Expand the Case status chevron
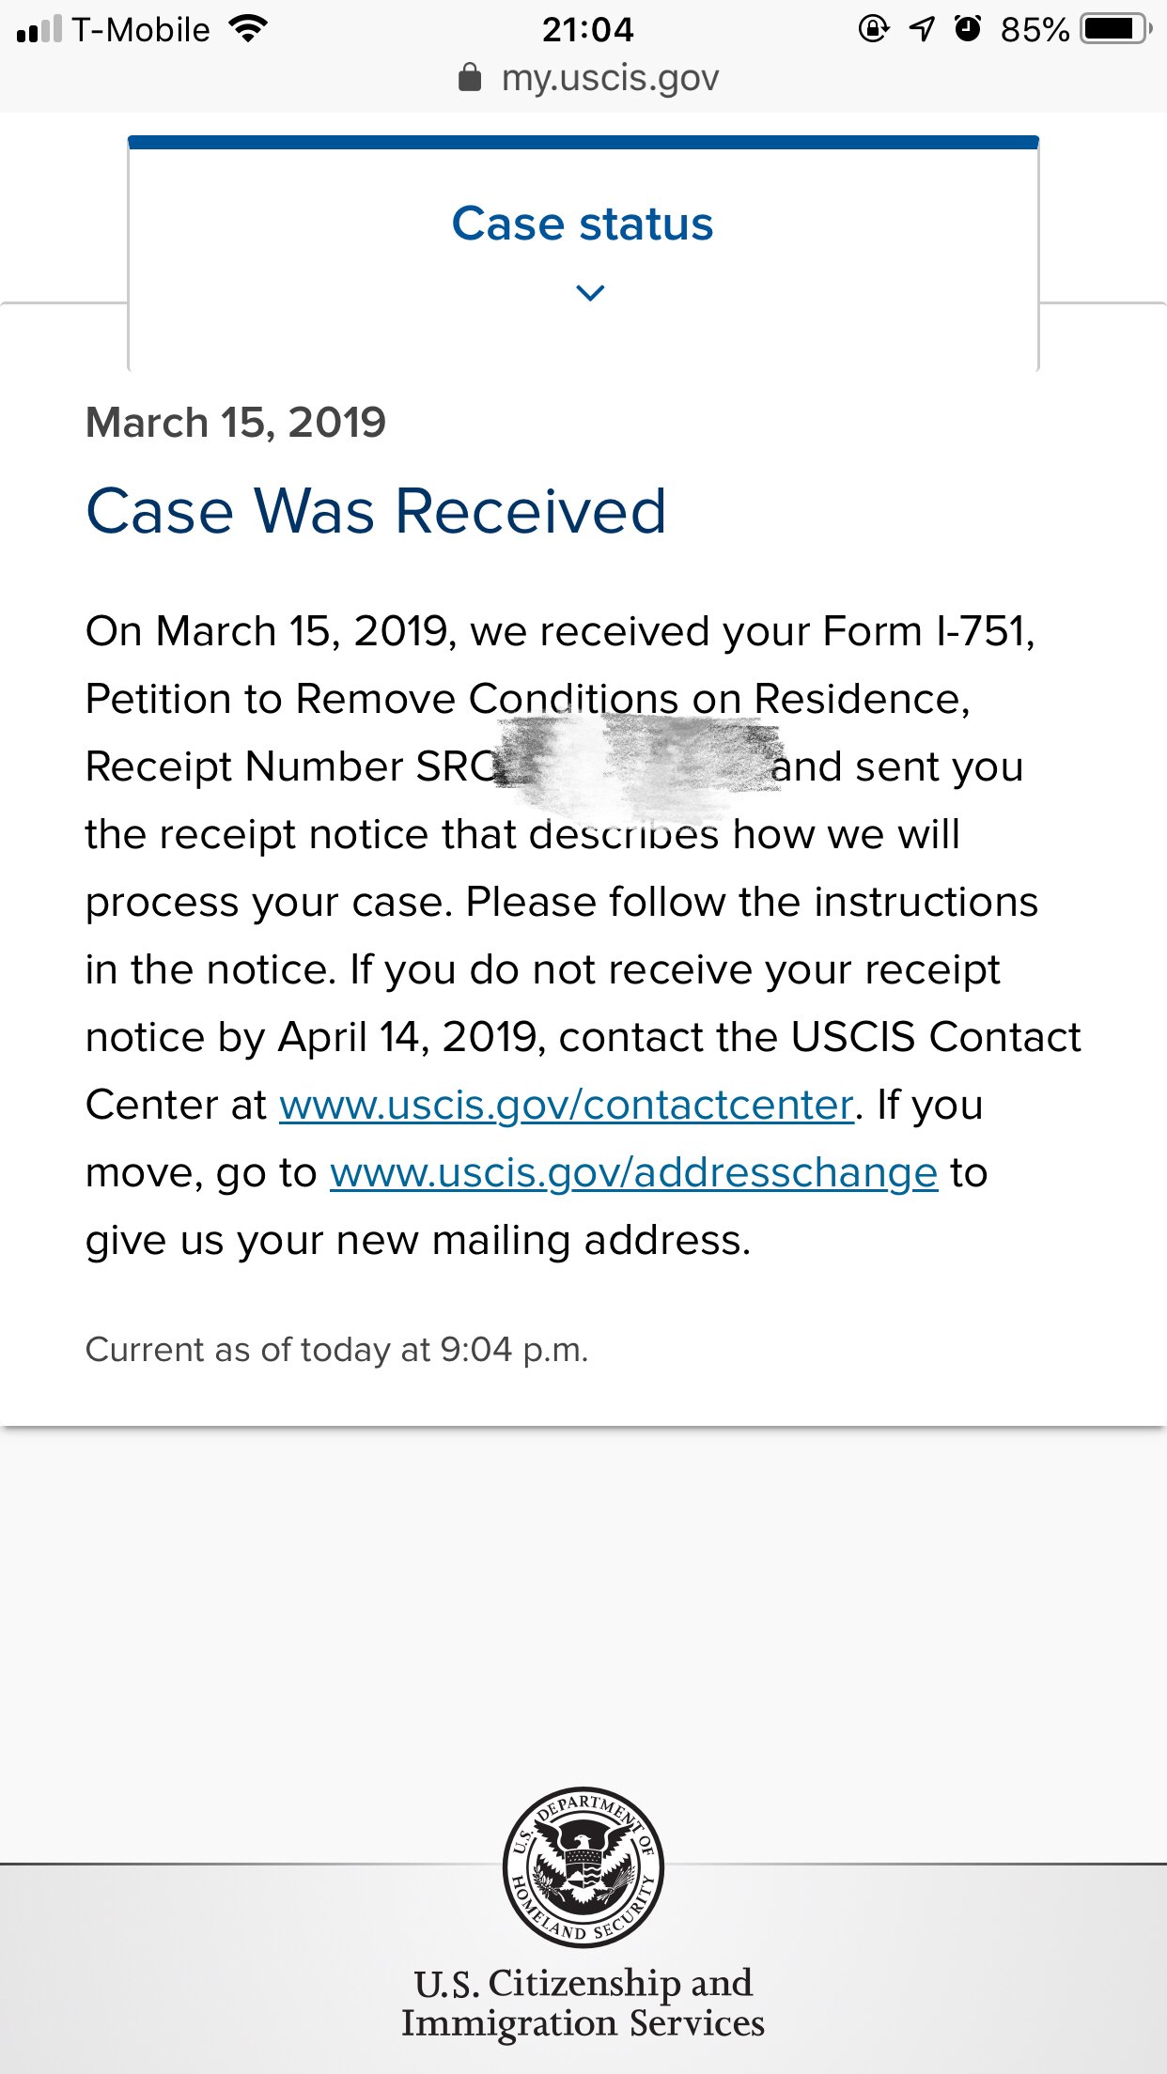This screenshot has height=2074, width=1167. (x=590, y=293)
